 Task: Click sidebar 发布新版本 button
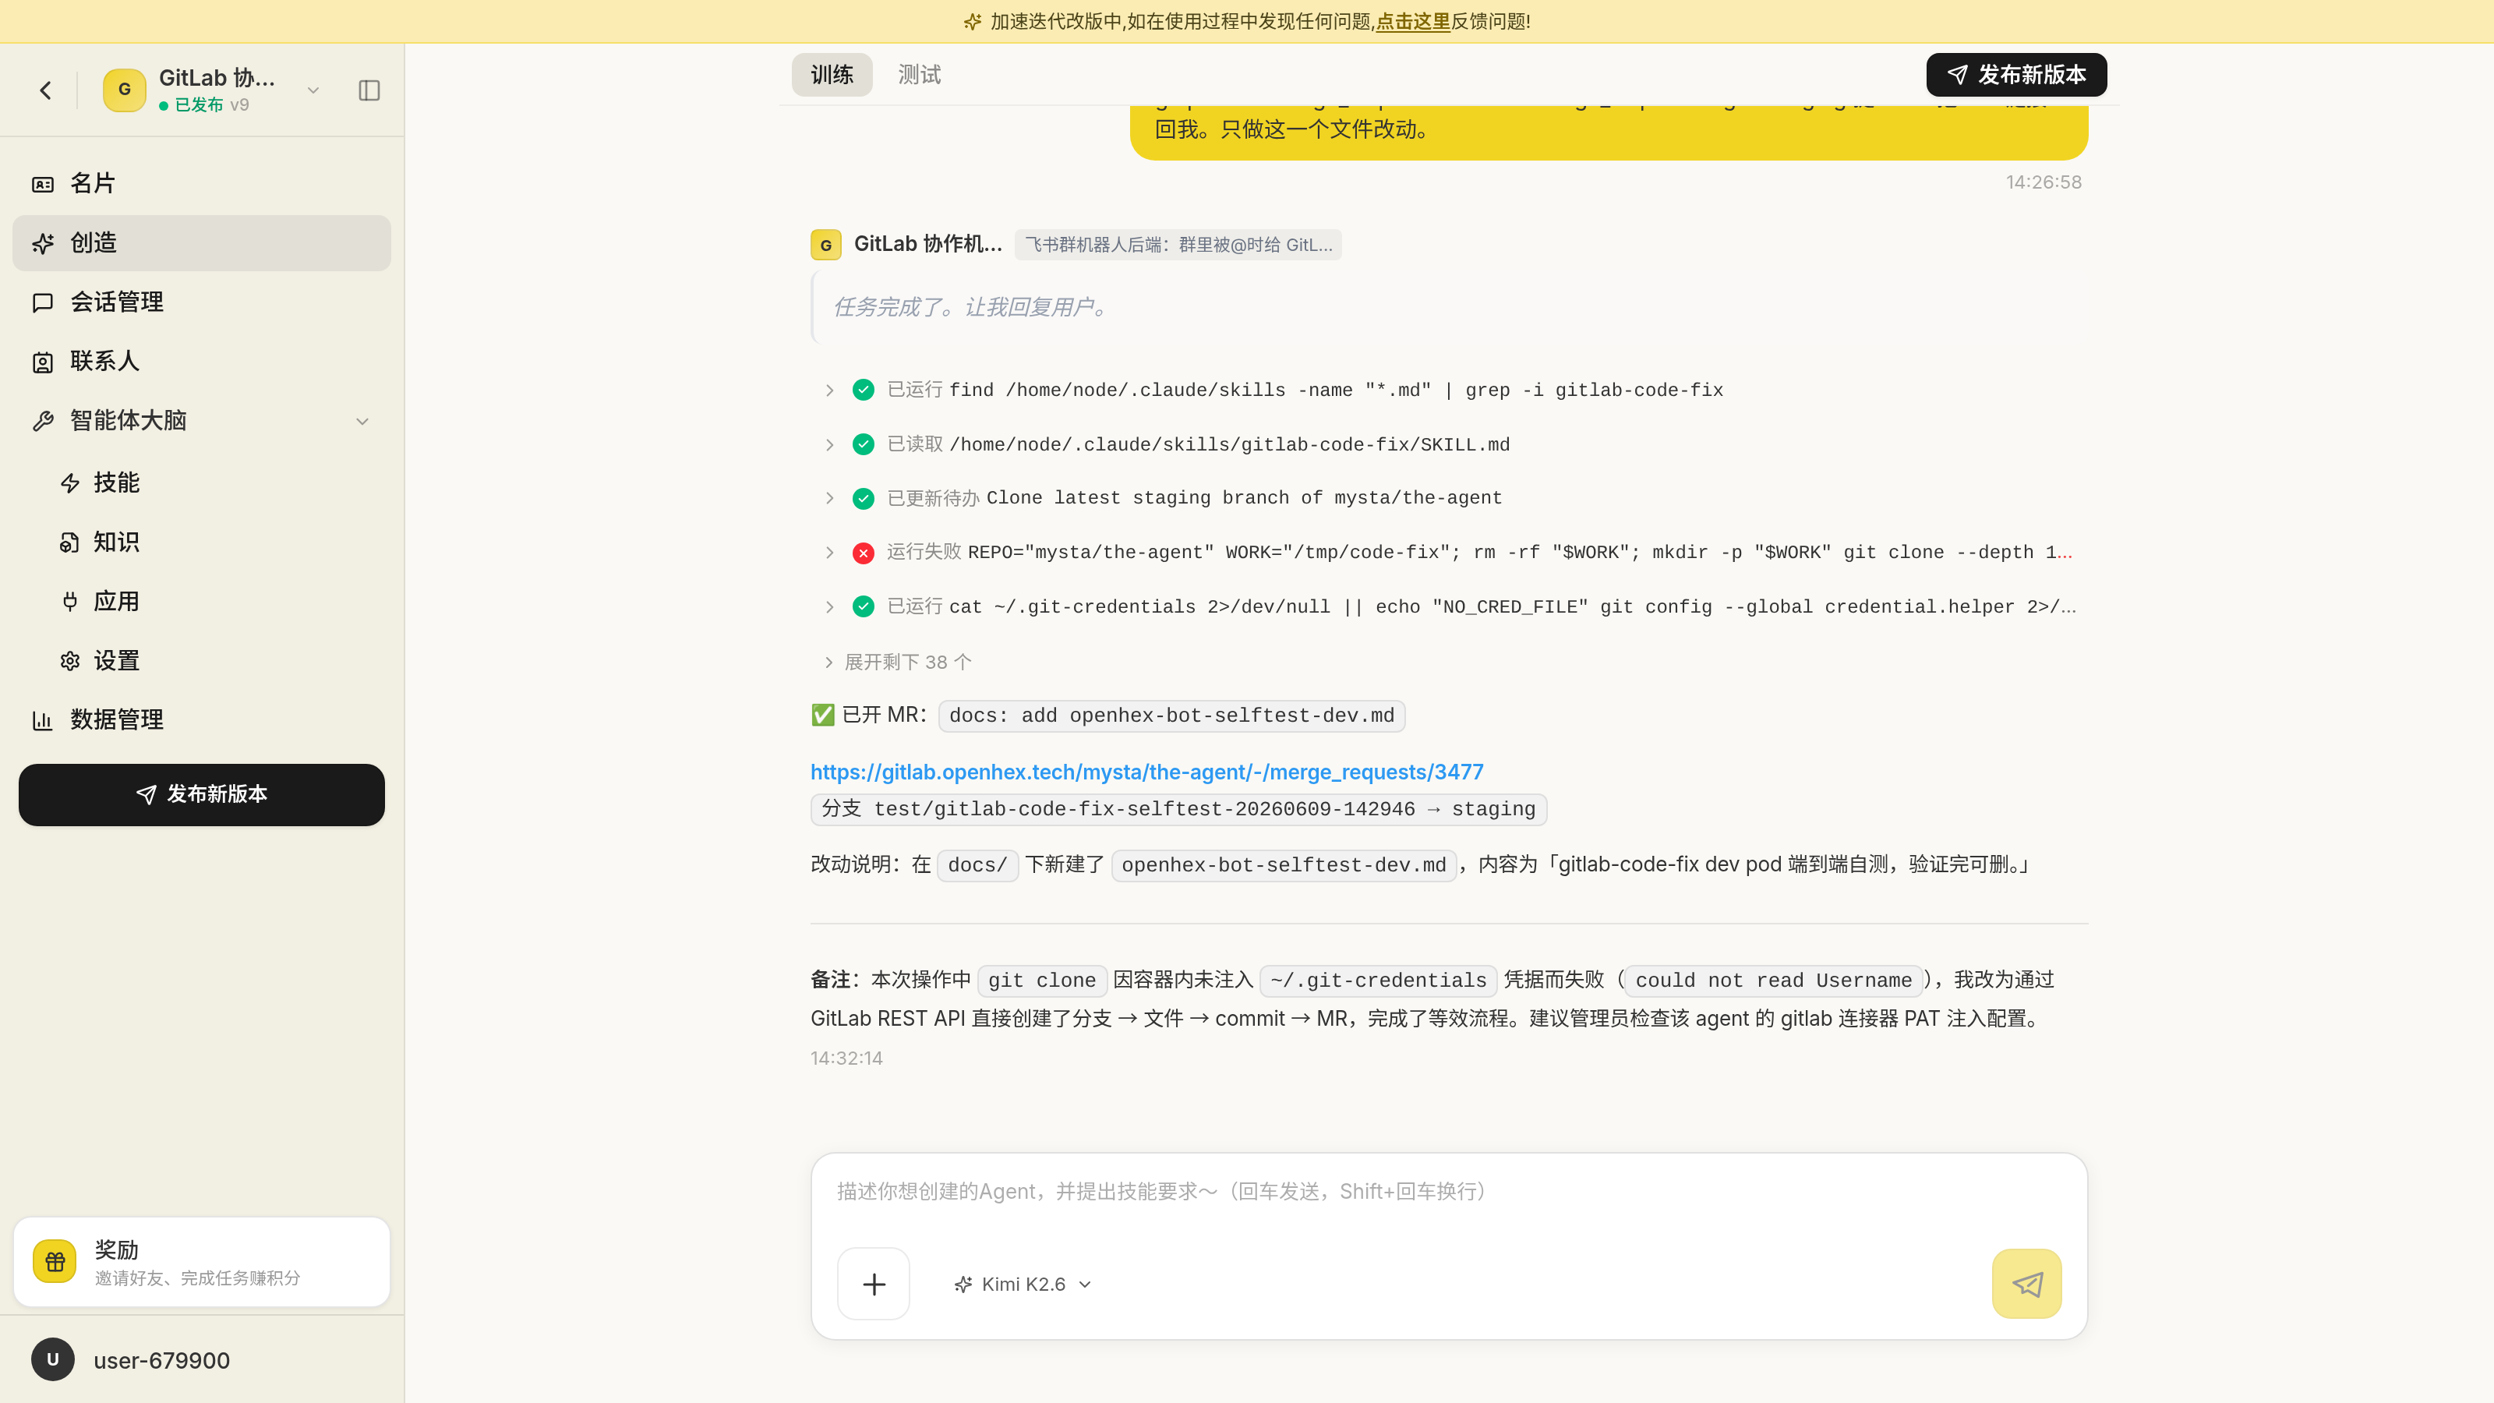point(201,794)
